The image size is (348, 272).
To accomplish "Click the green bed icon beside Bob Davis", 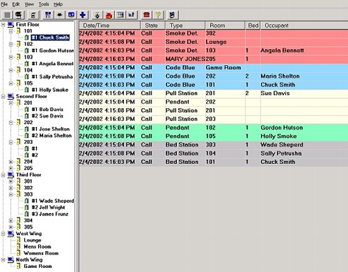I will [x=26, y=109].
